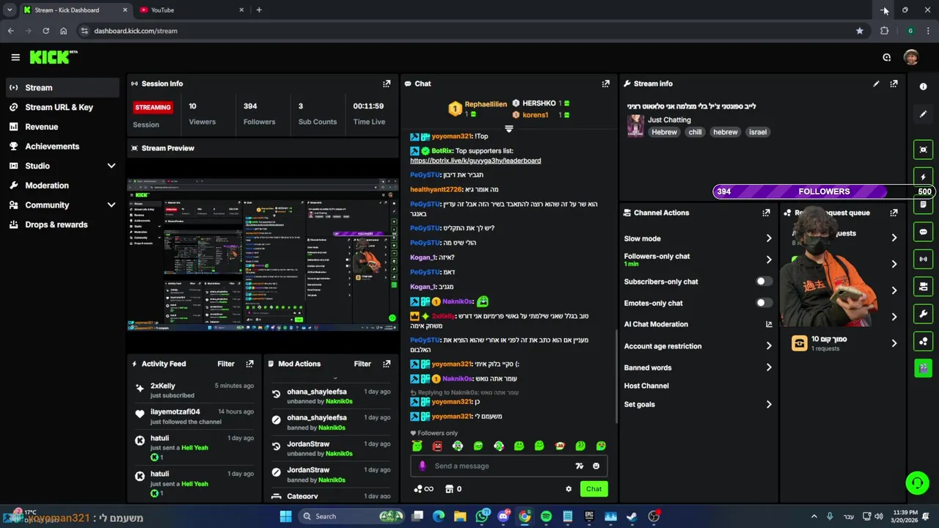939x528 pixels.
Task: Click the chat bubble icon in right toolbar
Action: (x=923, y=232)
